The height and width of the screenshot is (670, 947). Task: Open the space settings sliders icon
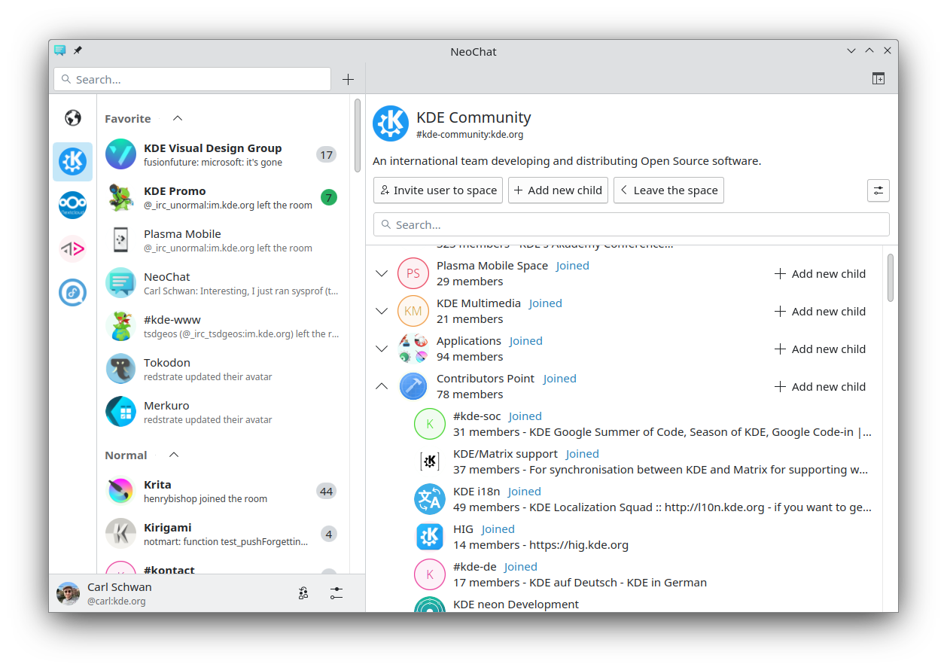[x=878, y=190]
